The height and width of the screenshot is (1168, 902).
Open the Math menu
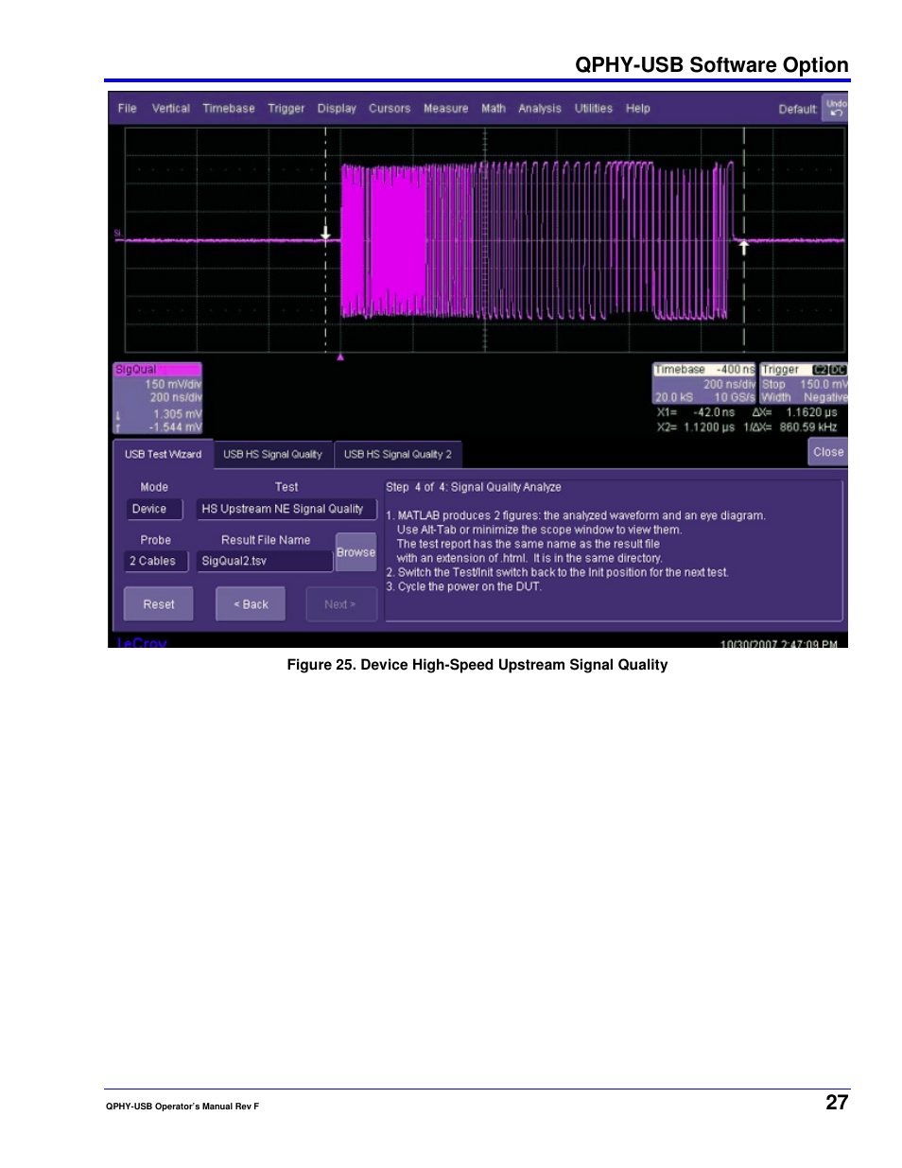pos(494,109)
